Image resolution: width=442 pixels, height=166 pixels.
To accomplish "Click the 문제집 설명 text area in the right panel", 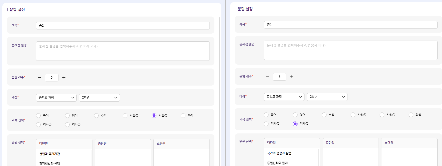I will (x=351, y=50).
